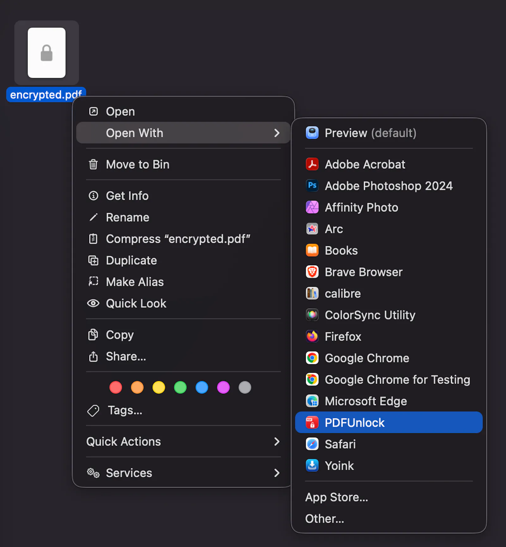This screenshot has height=547, width=506.
Task: Click the Tags label icon
Action: (93, 410)
